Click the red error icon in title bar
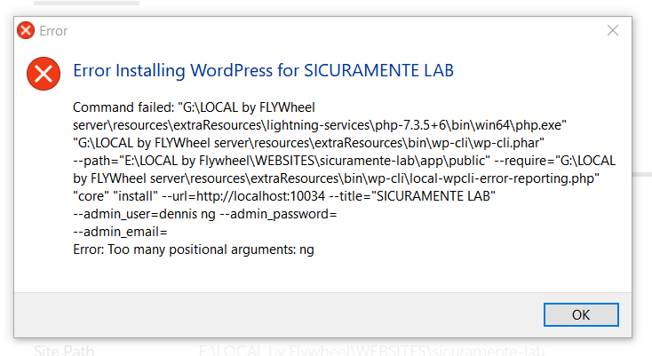The height and width of the screenshot is (356, 652). [x=26, y=30]
